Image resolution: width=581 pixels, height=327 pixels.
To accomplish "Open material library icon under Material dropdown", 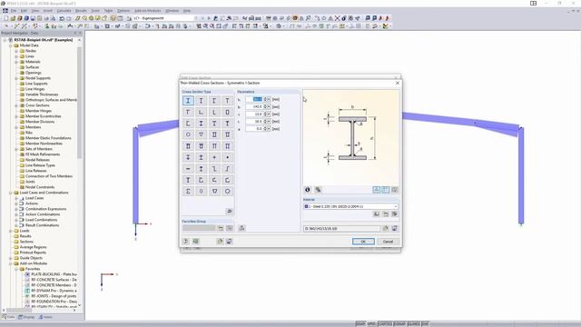I will [376, 214].
